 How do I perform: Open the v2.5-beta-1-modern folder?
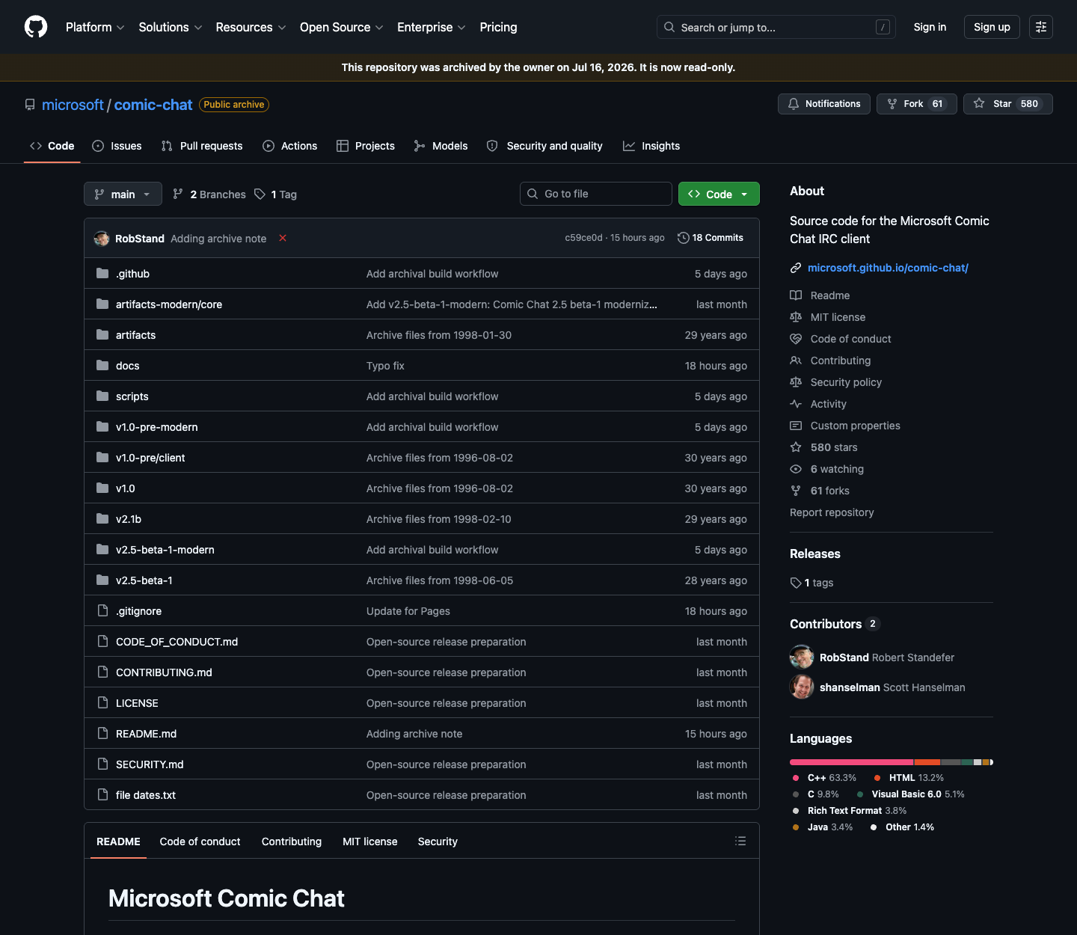[x=165, y=550]
